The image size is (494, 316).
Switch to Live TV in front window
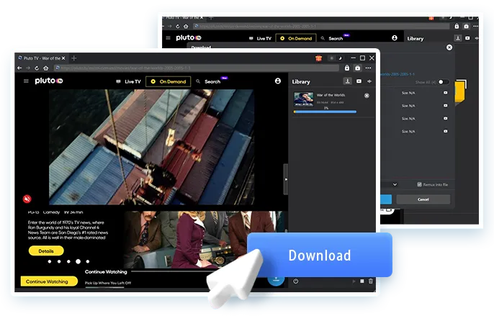[x=128, y=81]
